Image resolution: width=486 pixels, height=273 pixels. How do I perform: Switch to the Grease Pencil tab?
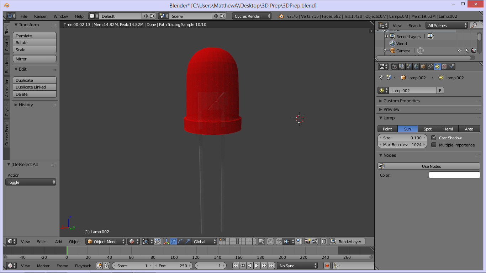pyautogui.click(x=6, y=134)
